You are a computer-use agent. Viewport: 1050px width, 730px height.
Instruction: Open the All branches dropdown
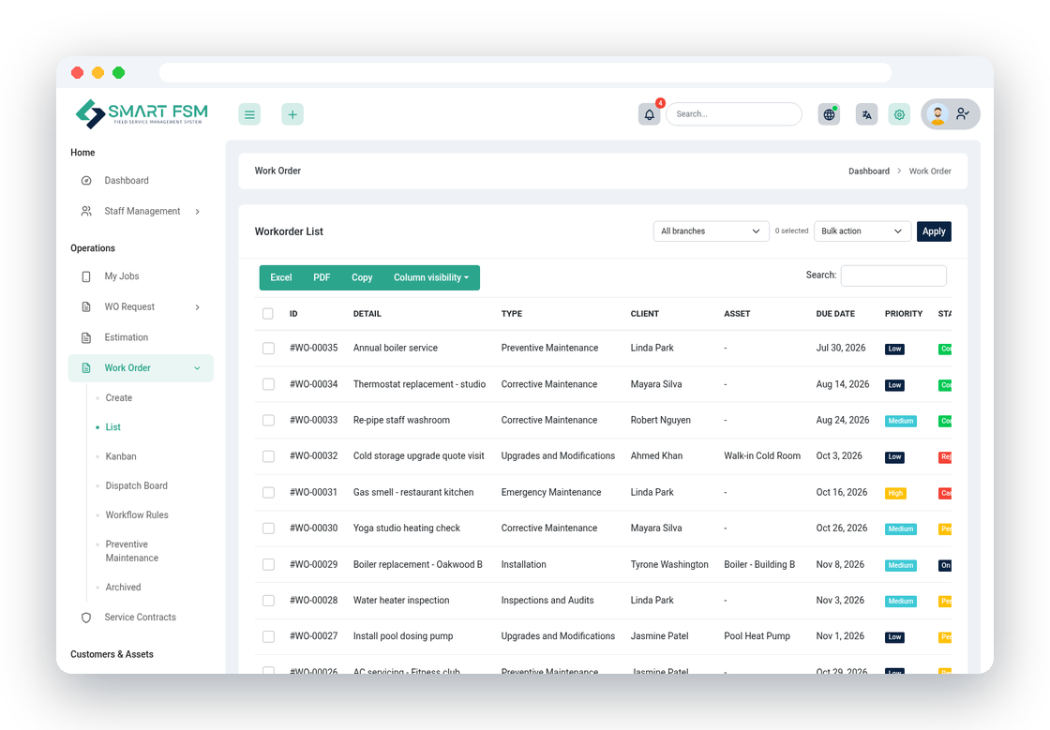point(712,231)
